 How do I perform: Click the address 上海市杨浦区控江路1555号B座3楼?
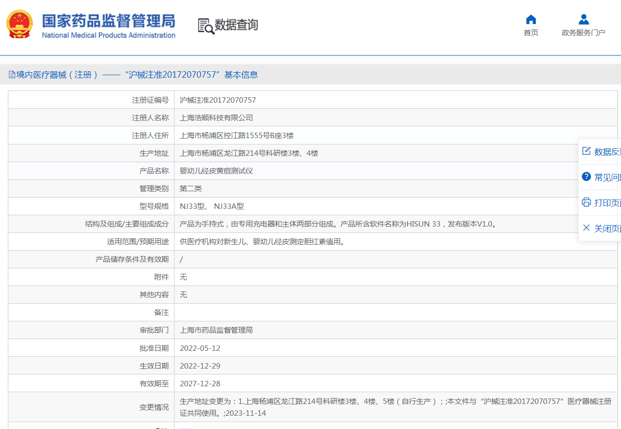pyautogui.click(x=237, y=135)
